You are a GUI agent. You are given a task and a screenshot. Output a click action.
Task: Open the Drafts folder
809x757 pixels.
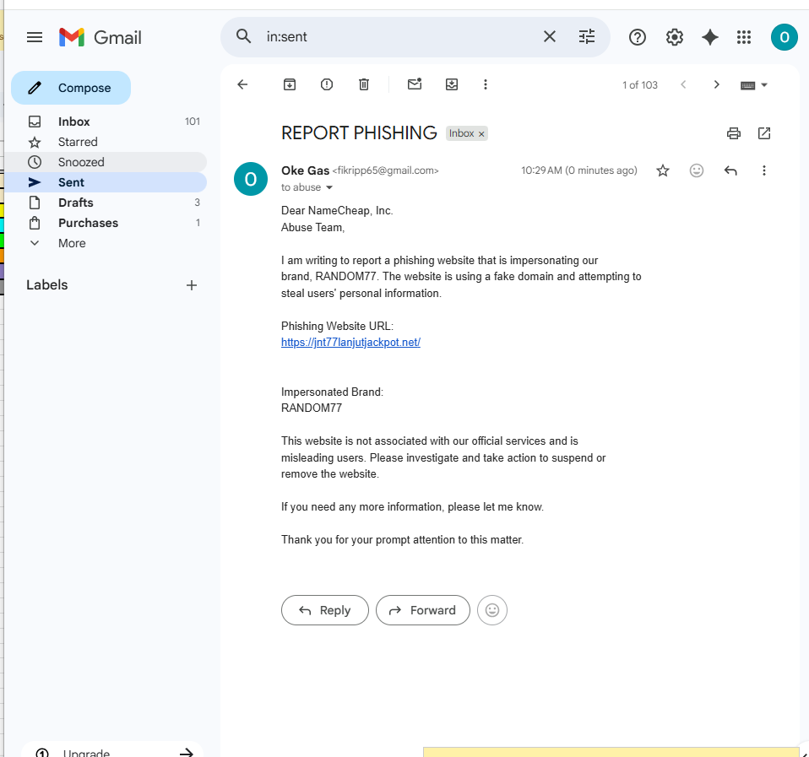(106, 203)
